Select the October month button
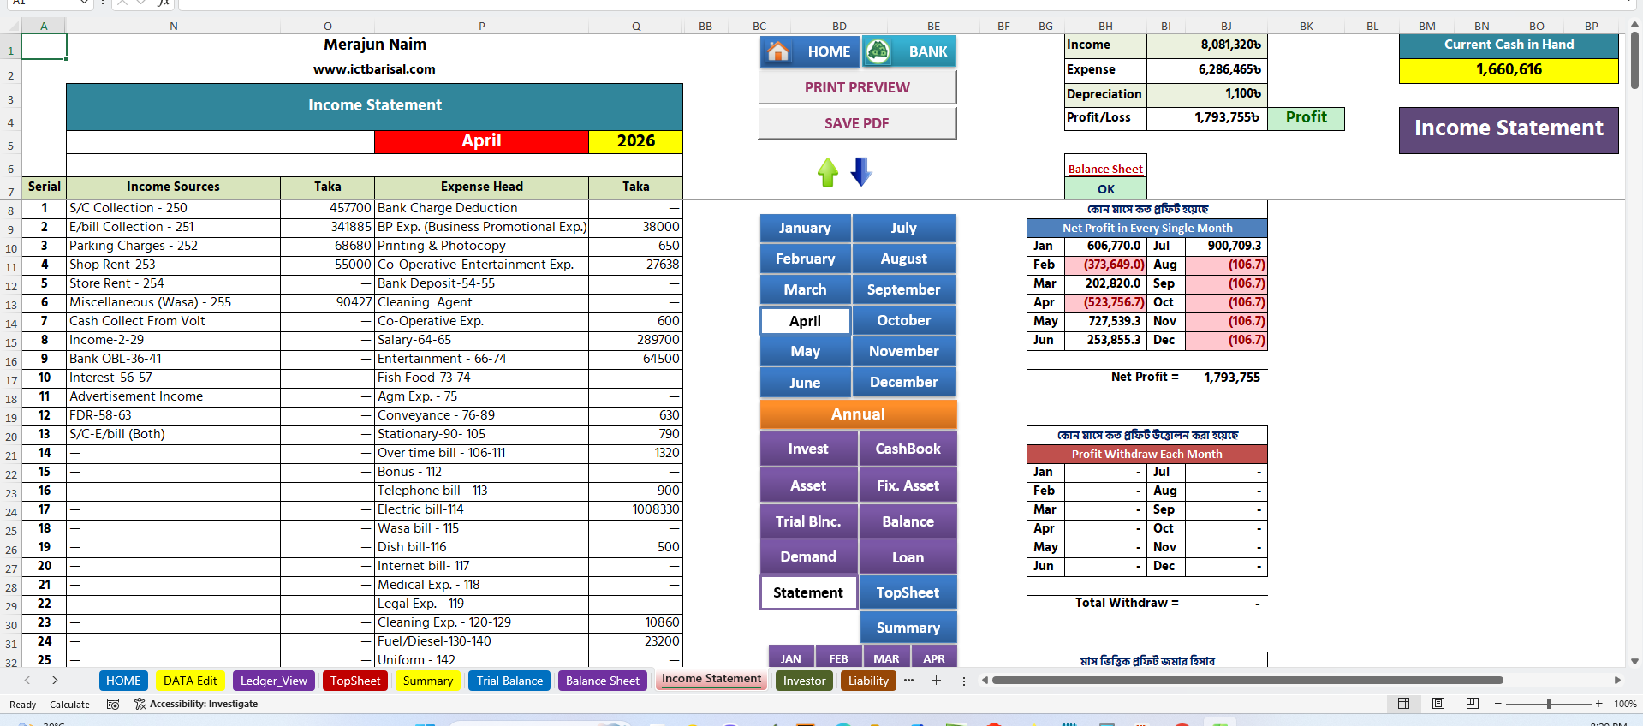The height and width of the screenshot is (726, 1643). tap(904, 320)
